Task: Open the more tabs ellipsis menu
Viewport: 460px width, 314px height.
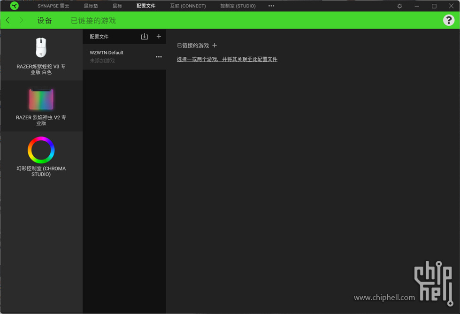Action: point(271,6)
